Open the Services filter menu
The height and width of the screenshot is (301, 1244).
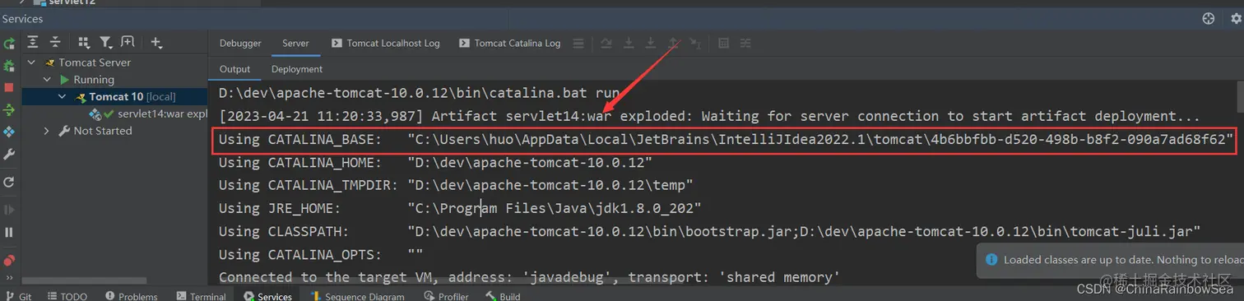[x=106, y=42]
